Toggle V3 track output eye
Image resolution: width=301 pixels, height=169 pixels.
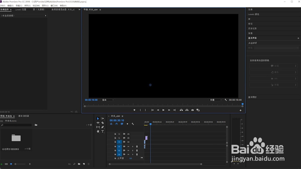tap(128, 134)
